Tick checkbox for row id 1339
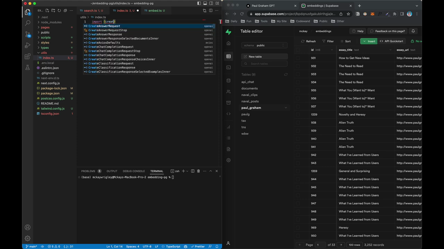444x249 pixels. tap(298, 114)
